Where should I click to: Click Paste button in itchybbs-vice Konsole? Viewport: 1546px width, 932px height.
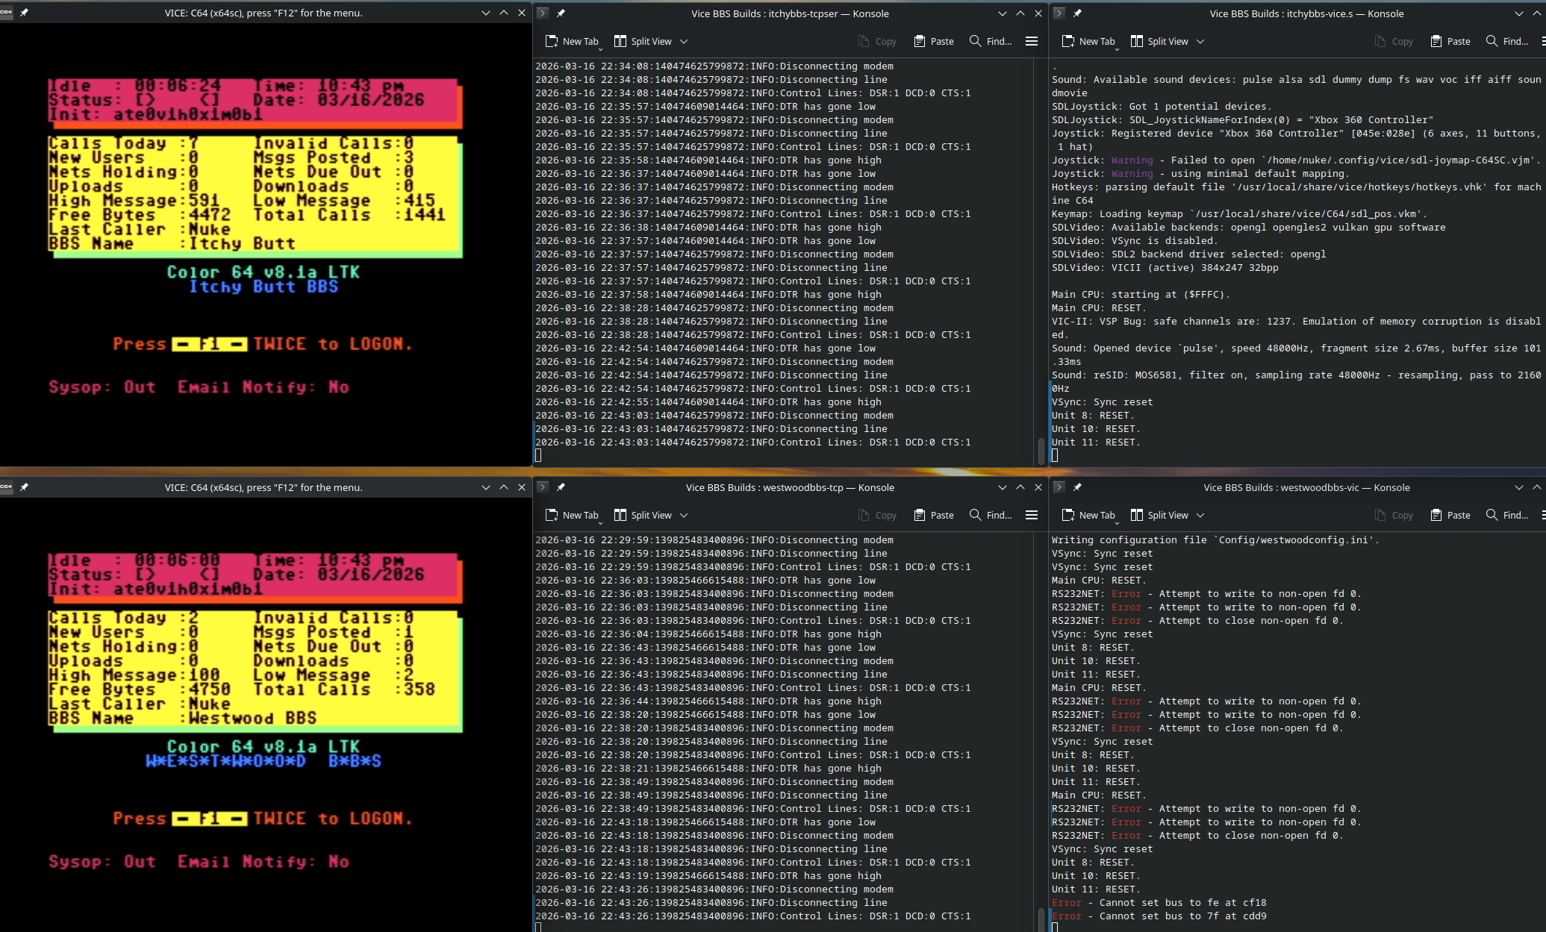tap(1450, 41)
